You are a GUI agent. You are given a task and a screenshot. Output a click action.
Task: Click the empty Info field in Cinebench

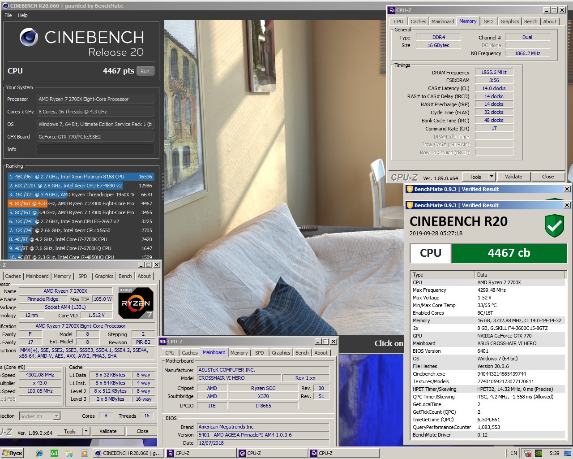tap(95, 149)
